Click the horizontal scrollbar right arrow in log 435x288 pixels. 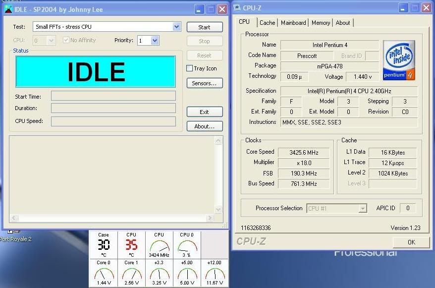(x=210, y=218)
